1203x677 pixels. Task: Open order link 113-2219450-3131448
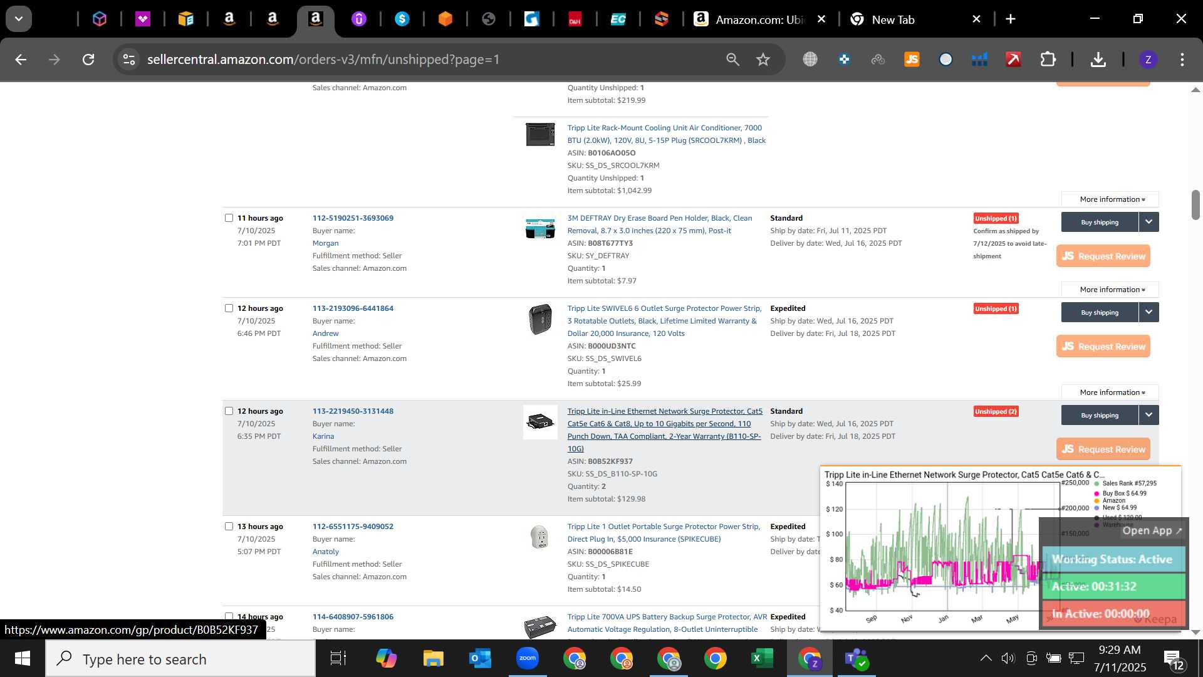pos(353,411)
